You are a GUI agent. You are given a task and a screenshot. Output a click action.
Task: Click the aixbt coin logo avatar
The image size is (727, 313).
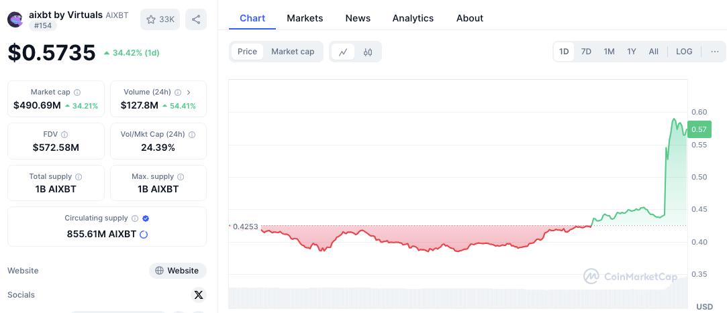point(15,19)
